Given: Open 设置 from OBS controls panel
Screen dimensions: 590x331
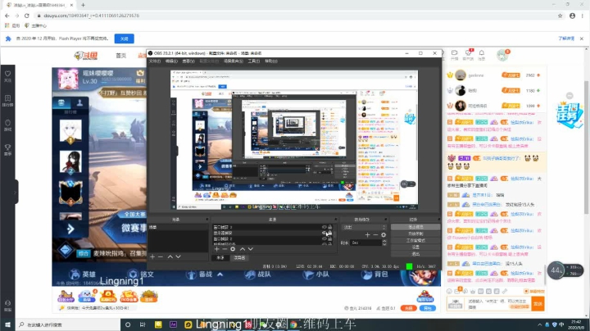Looking at the screenshot, I should [x=415, y=247].
